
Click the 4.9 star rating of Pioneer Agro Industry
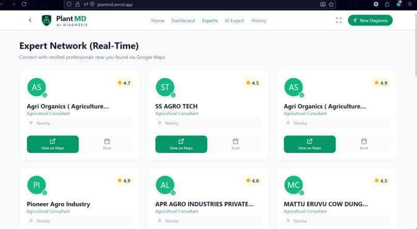[124, 180]
